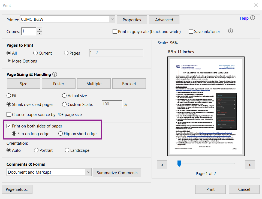Go to previous preview page with left arrow

[162, 165]
